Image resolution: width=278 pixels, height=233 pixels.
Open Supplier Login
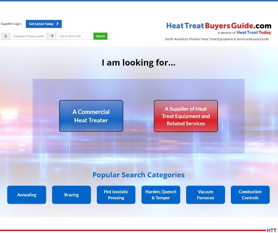[x=11, y=24]
